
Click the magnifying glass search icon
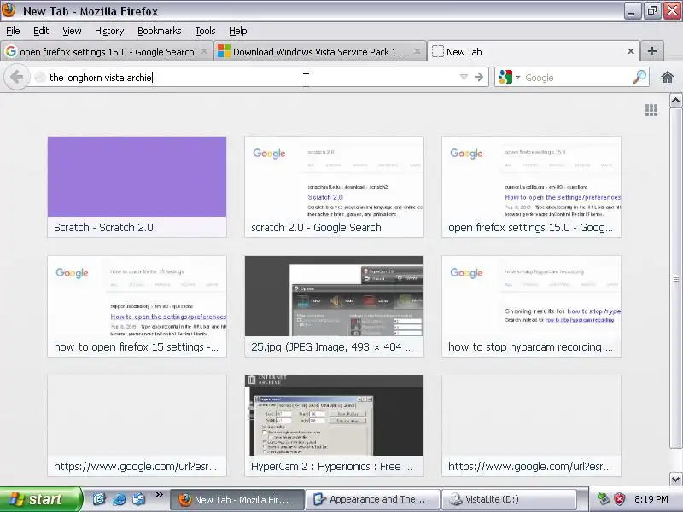point(639,77)
